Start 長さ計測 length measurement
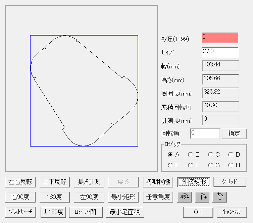This screenshot has height=223, width=253. pyautogui.click(x=89, y=182)
